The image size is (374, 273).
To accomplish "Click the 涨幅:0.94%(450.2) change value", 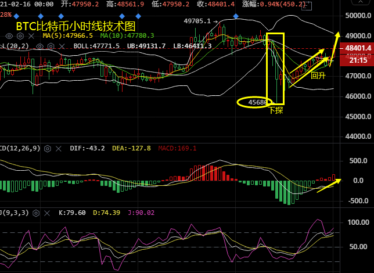I will [274, 4].
